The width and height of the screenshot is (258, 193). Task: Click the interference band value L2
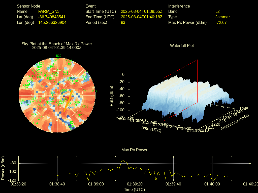(217, 12)
